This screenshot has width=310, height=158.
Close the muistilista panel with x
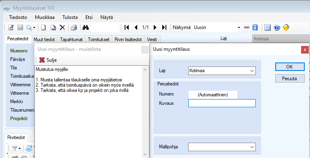(x=145, y=50)
